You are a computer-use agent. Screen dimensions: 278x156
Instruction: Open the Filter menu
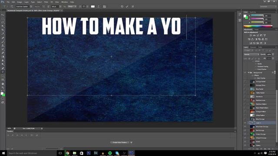pyautogui.click(x=46, y=2)
